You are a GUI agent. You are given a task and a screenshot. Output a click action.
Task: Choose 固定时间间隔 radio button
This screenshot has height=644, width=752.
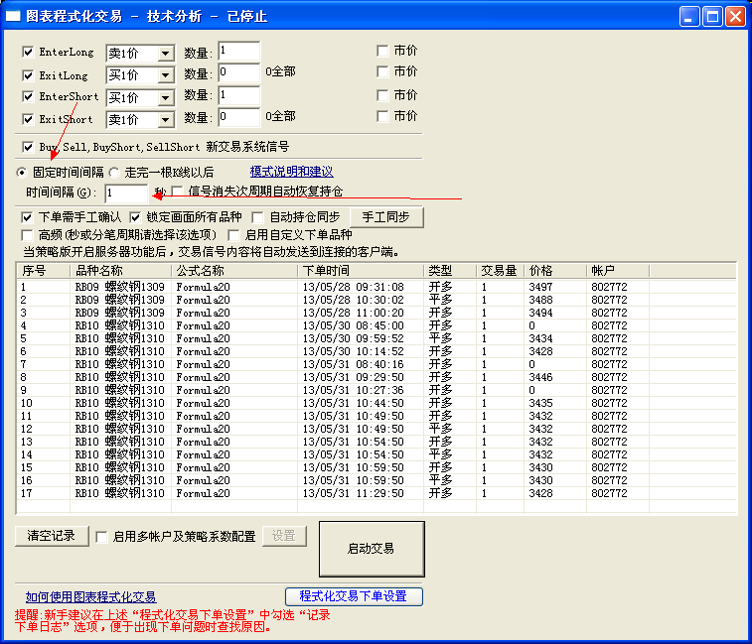[23, 173]
